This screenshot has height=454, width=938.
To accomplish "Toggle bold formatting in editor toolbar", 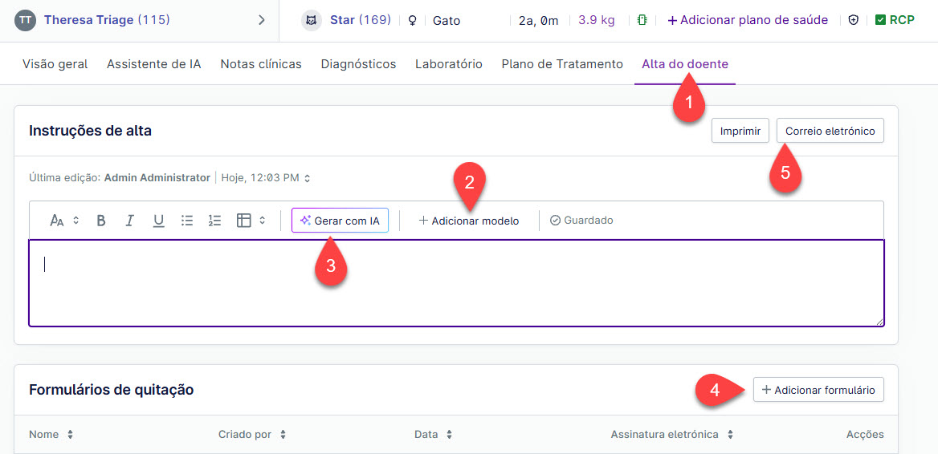I will coord(101,221).
